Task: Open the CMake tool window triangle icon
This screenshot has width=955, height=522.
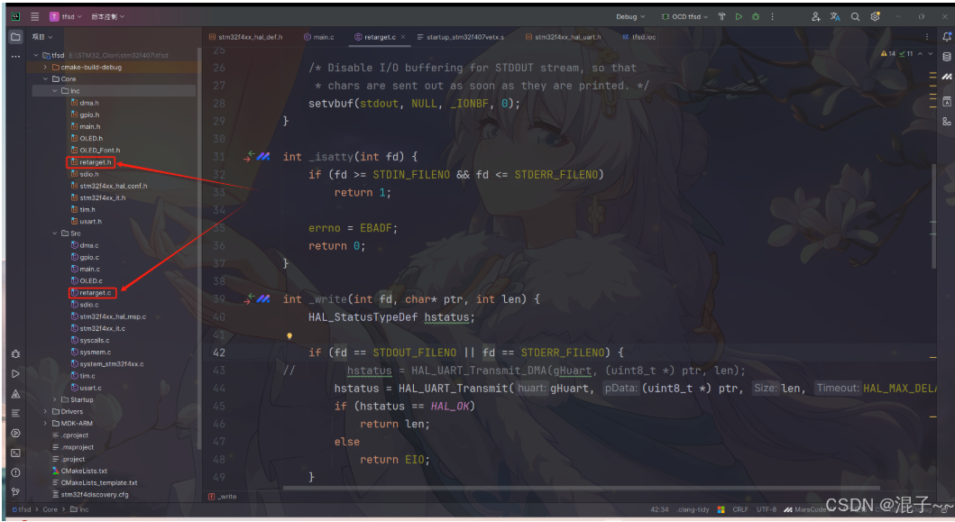Action: 16,393
